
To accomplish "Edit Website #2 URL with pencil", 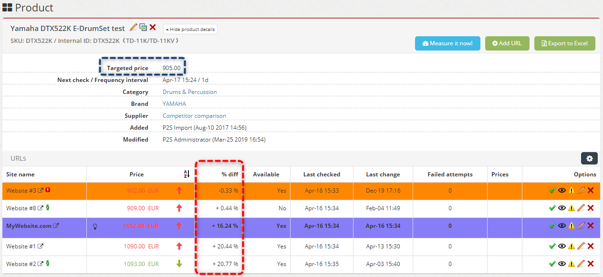I will click(581, 264).
